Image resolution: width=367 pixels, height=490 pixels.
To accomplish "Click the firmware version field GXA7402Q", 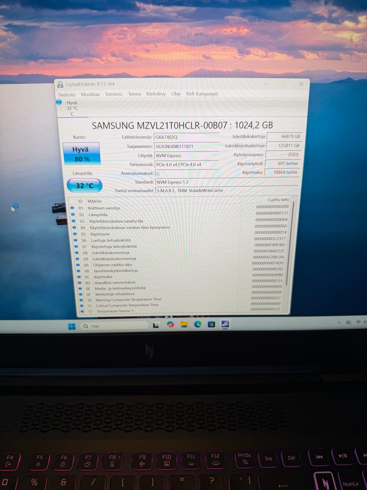I will (x=186, y=137).
